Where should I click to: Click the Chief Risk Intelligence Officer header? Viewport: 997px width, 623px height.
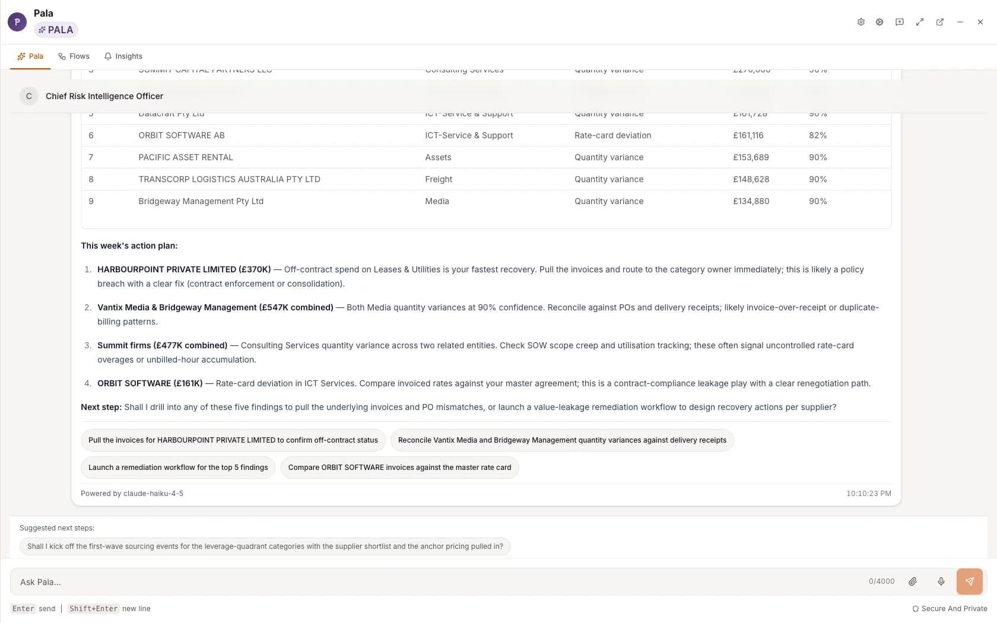pyautogui.click(x=104, y=96)
